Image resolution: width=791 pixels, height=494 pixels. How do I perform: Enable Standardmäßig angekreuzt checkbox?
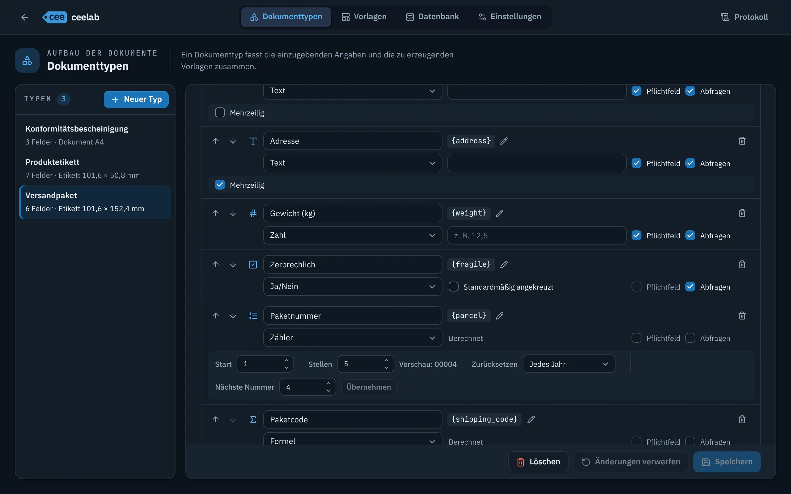(x=453, y=287)
